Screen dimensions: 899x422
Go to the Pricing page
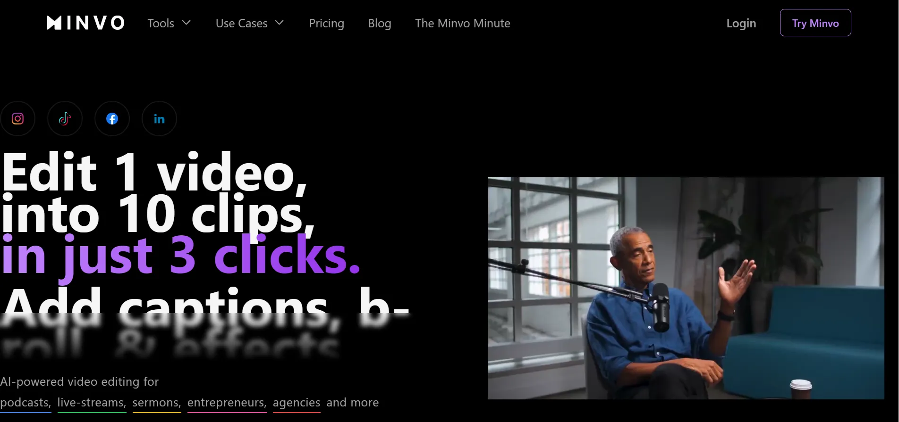pyautogui.click(x=326, y=23)
